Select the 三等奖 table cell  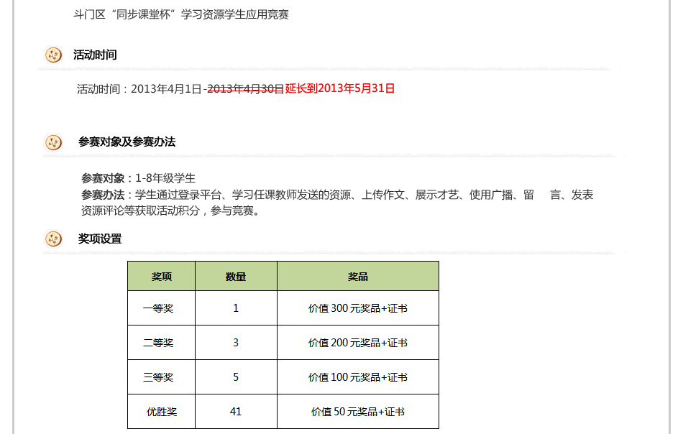[159, 377]
